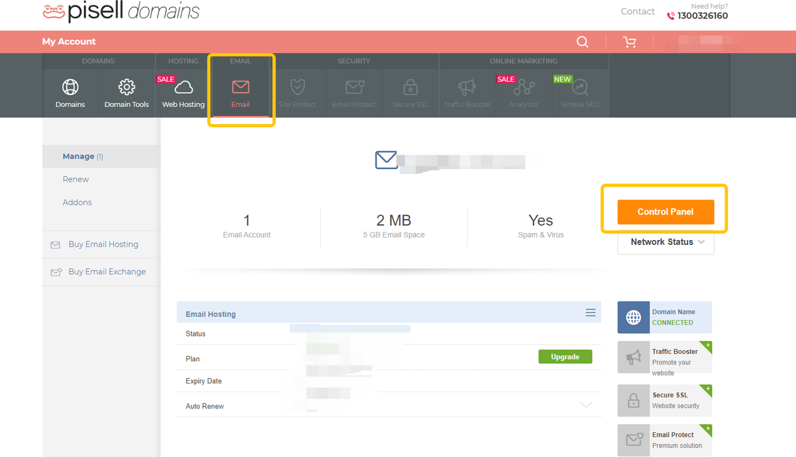The height and width of the screenshot is (457, 796).
Task: Click the phone icon beside 1300326160
Action: pyautogui.click(x=670, y=16)
